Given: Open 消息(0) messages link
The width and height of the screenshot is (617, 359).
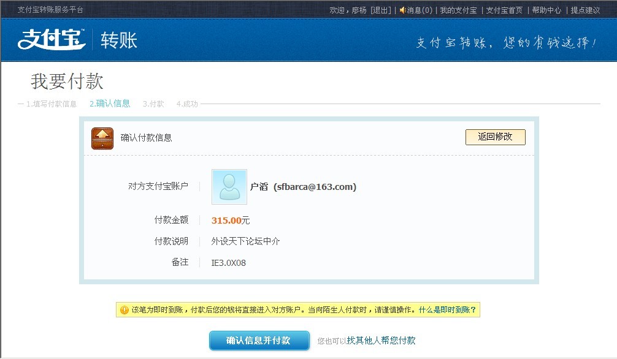Looking at the screenshot, I should (x=420, y=10).
